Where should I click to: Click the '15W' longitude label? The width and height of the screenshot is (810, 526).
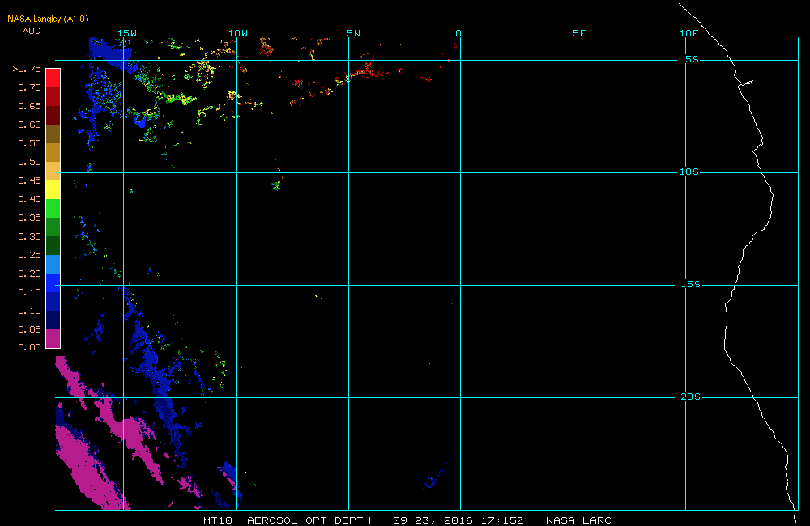click(x=127, y=33)
